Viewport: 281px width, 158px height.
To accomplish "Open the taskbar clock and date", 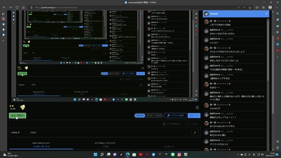I will [x=270, y=154].
